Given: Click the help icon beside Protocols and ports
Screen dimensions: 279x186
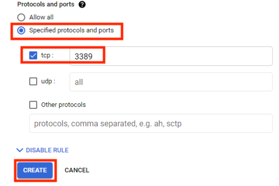Looking at the screenshot, I should [x=82, y=5].
